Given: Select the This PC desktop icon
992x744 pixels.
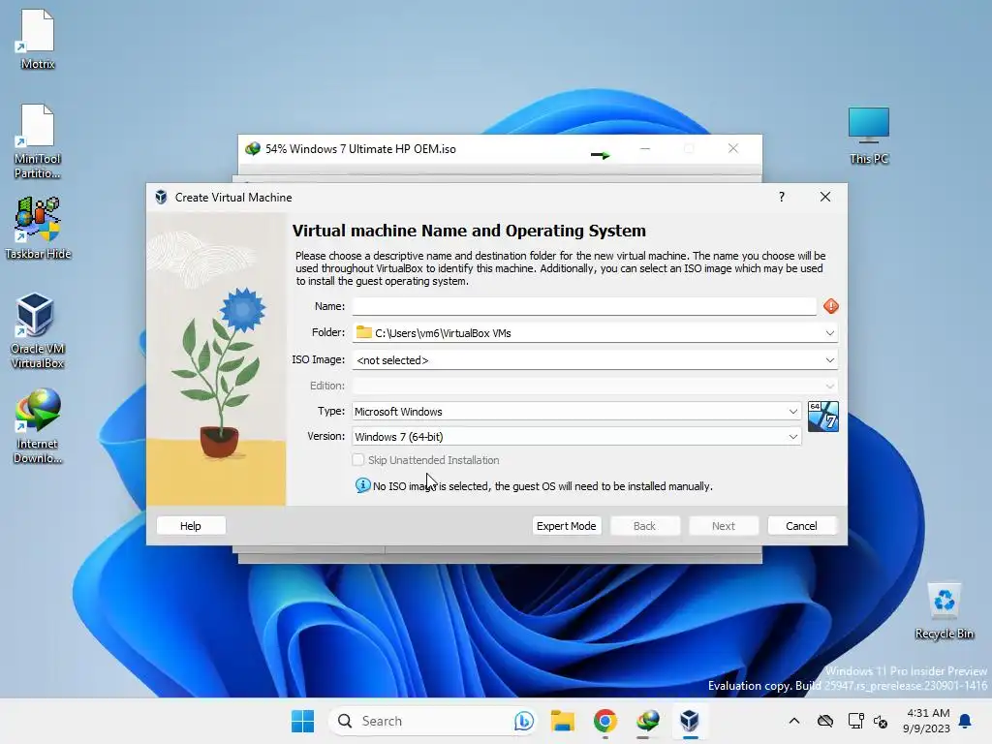Looking at the screenshot, I should tap(869, 136).
